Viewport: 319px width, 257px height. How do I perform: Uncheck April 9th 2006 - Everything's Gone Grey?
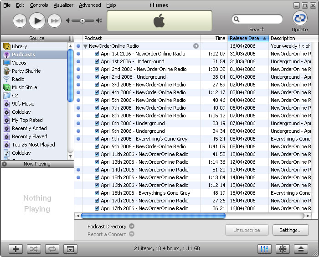click(97, 139)
